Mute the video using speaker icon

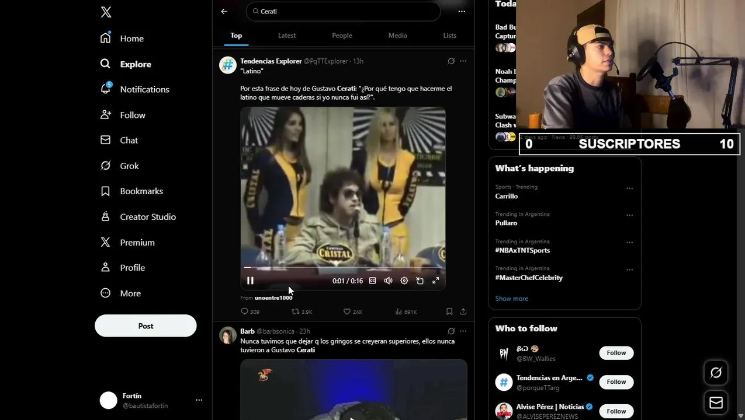388,281
